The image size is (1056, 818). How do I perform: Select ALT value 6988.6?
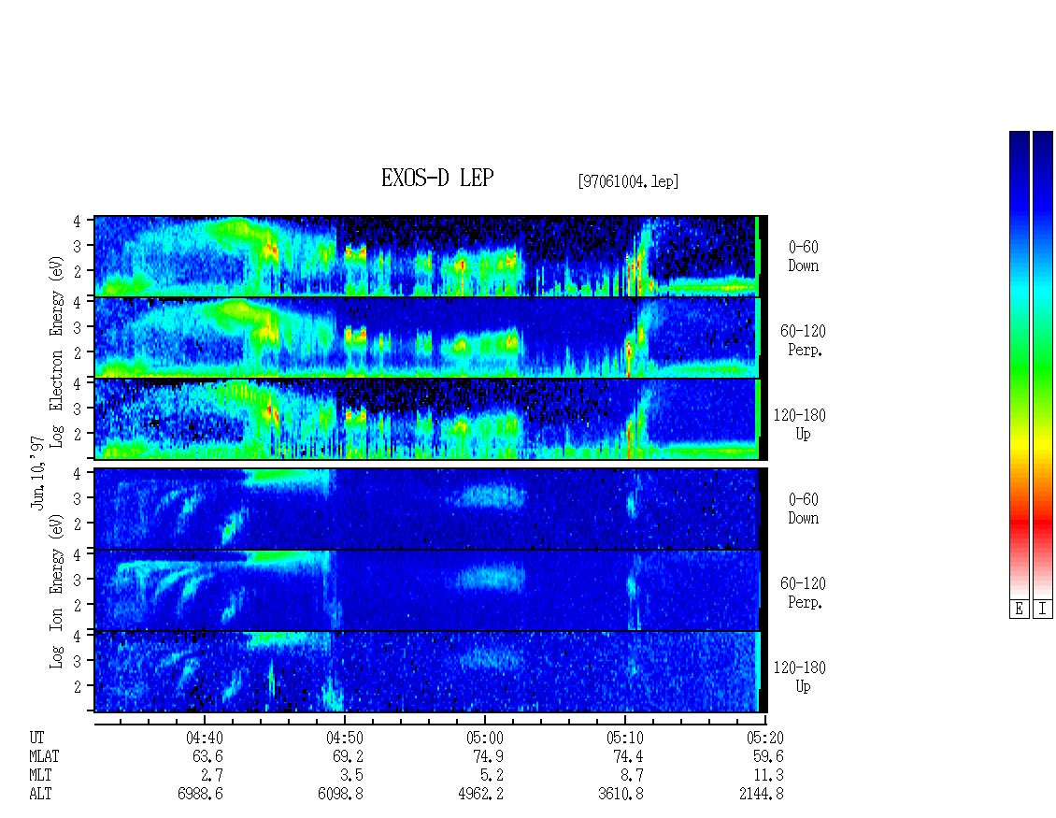tap(200, 795)
